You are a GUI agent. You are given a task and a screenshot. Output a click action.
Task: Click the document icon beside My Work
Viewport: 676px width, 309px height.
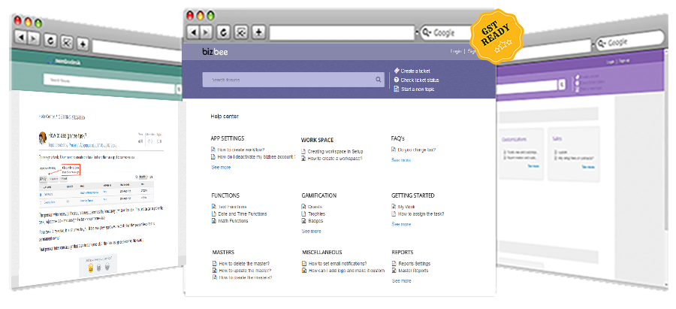(394, 207)
